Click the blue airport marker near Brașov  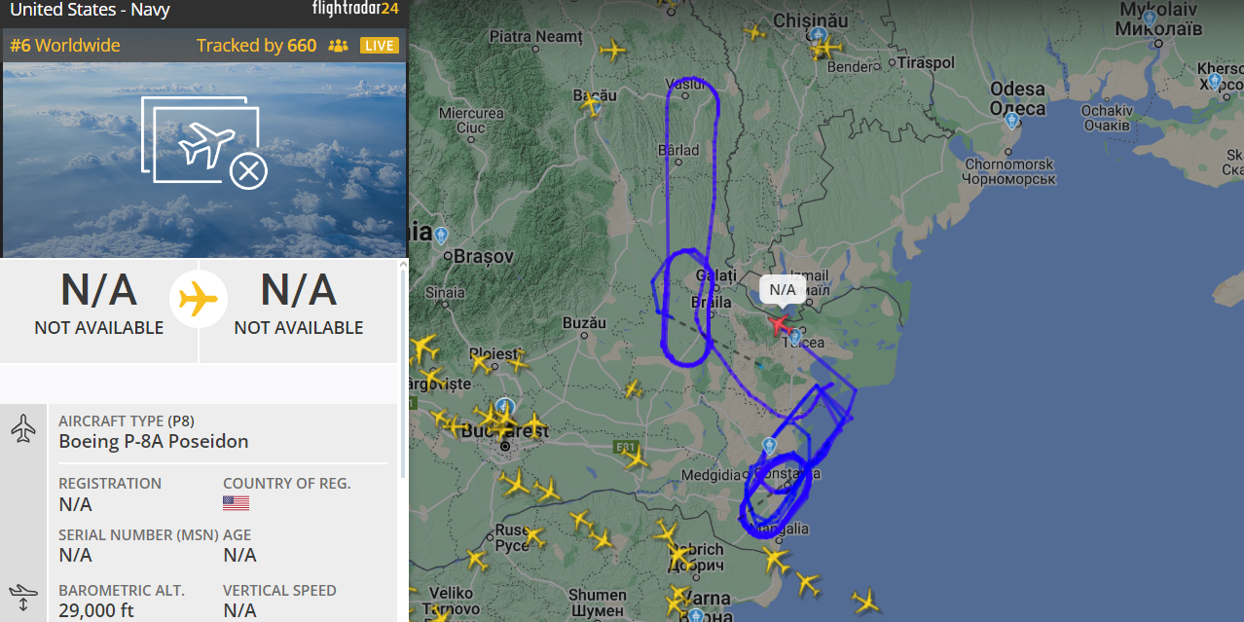[441, 237]
